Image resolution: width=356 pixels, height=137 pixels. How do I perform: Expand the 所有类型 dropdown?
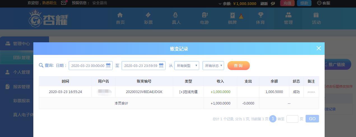coord(187,66)
